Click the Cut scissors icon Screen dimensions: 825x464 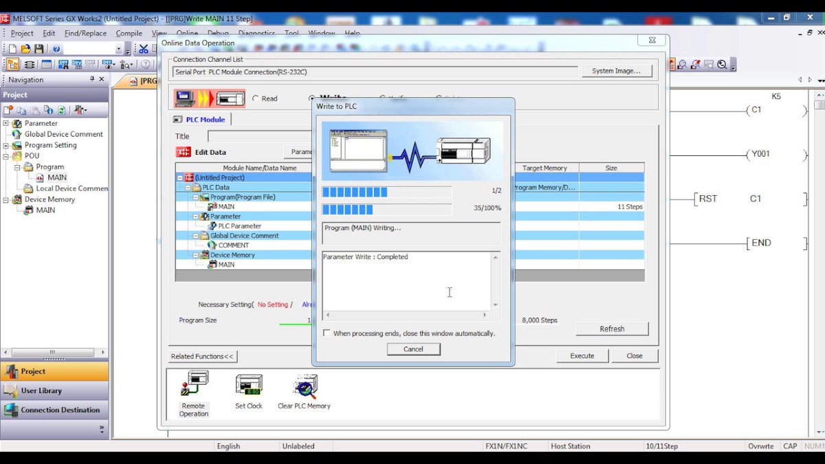click(x=143, y=49)
